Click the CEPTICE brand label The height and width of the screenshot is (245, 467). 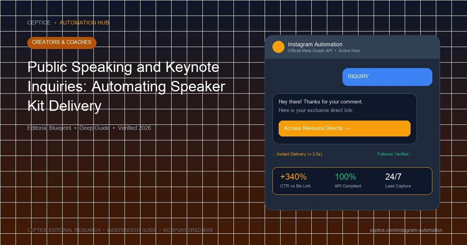(39, 23)
